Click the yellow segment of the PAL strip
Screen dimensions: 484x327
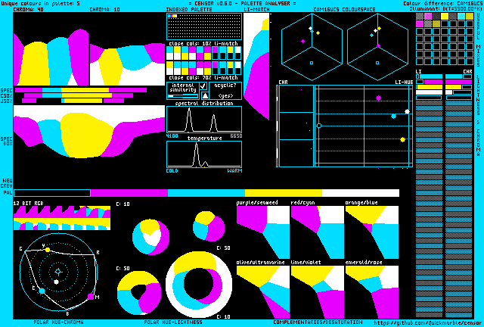pyautogui.click(x=284, y=193)
